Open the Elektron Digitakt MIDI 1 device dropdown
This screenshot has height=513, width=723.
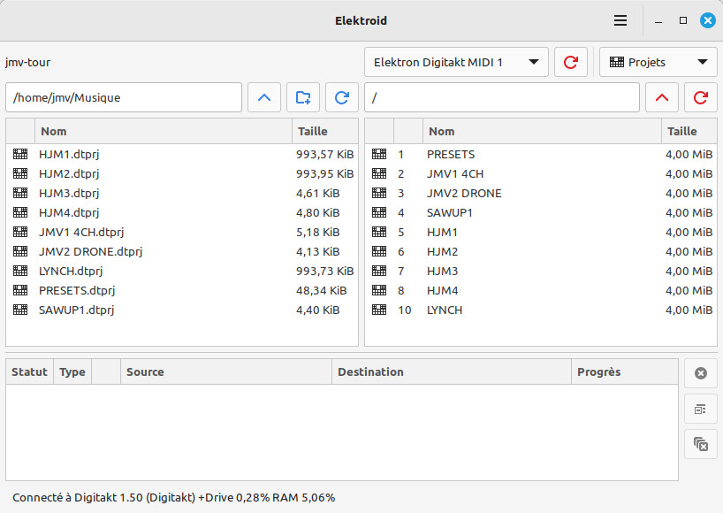[x=456, y=62]
